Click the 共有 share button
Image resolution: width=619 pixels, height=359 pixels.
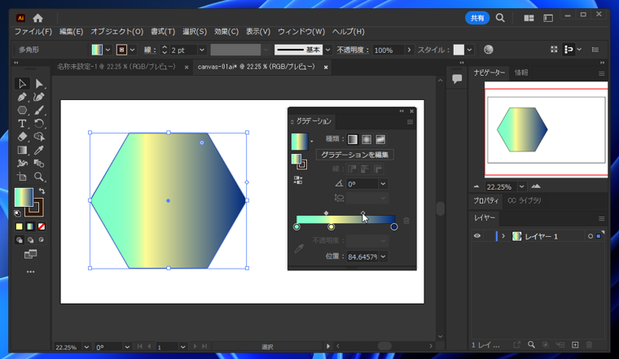tap(477, 18)
